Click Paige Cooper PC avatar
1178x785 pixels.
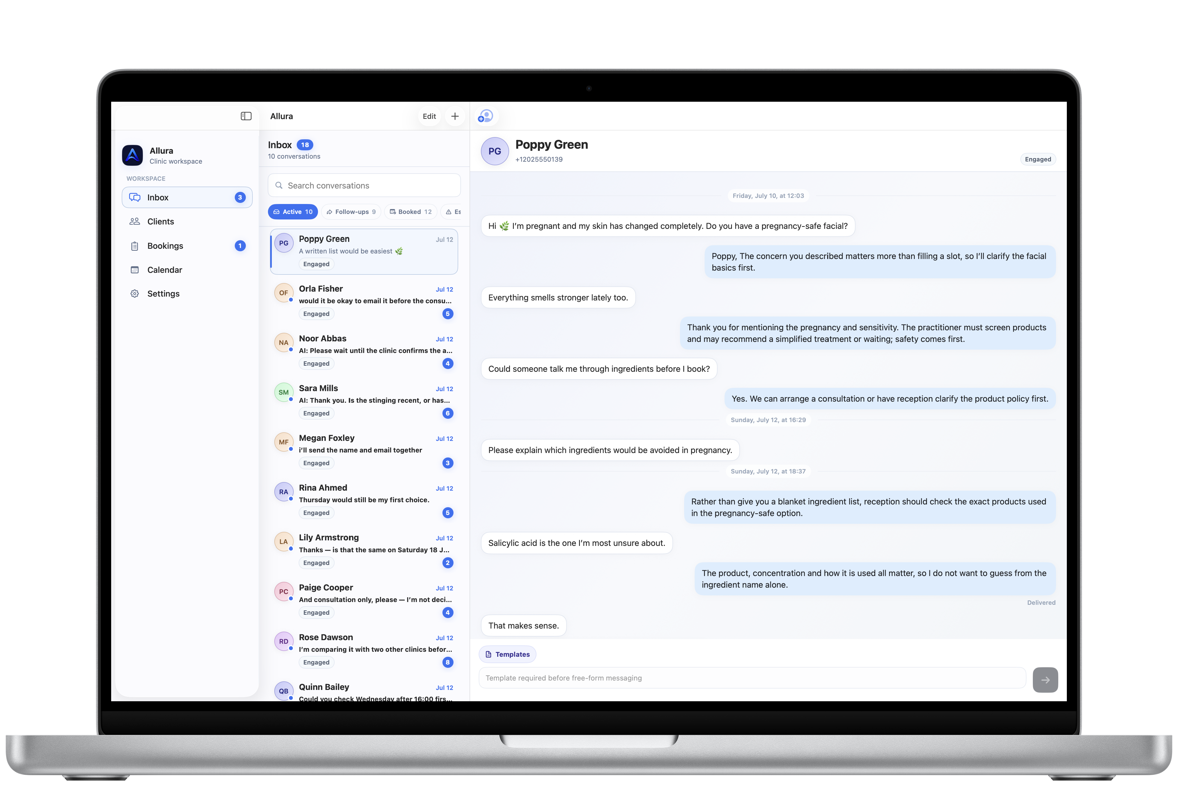coord(283,591)
